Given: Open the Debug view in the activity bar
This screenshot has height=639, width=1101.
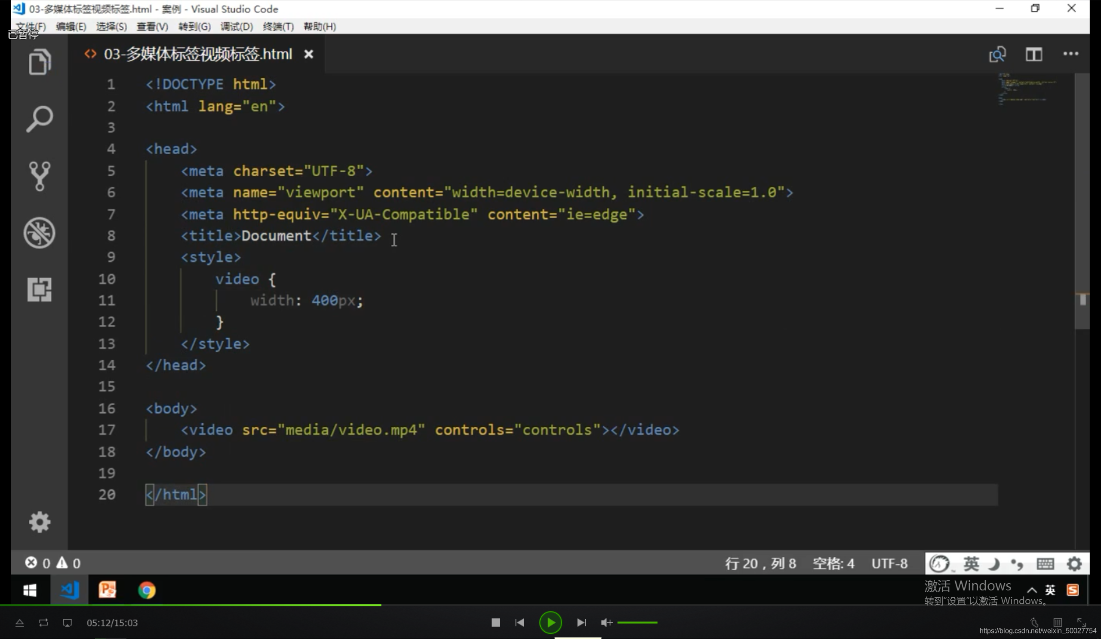Looking at the screenshot, I should tap(39, 232).
